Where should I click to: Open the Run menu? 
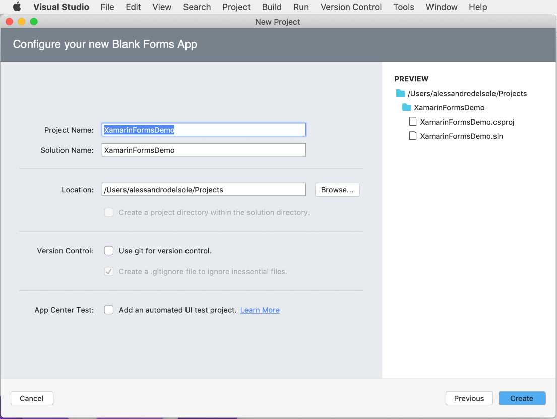301,7
